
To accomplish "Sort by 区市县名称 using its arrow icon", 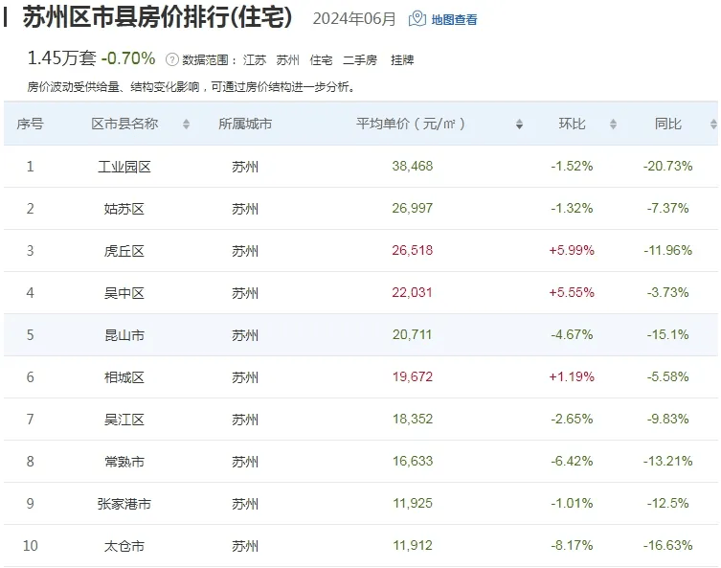I will (x=186, y=125).
